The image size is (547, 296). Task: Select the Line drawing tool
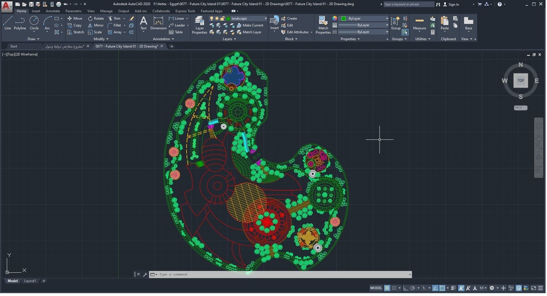pyautogui.click(x=8, y=23)
